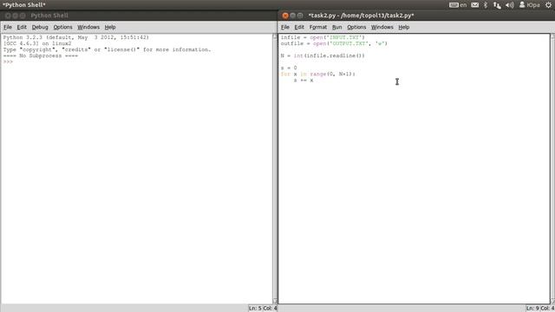Screen dimensions: 555x312
Task: Minimize the task2.py editor window
Action: 293,16
